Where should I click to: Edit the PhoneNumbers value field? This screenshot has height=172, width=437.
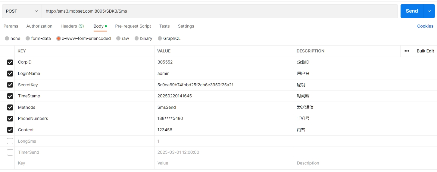[223, 118]
